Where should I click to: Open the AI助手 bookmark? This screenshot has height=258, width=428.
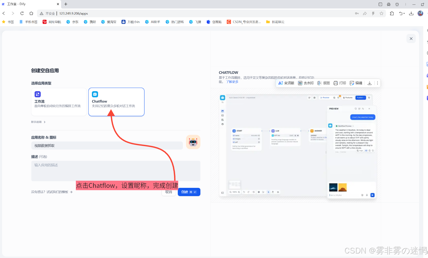coord(153,22)
